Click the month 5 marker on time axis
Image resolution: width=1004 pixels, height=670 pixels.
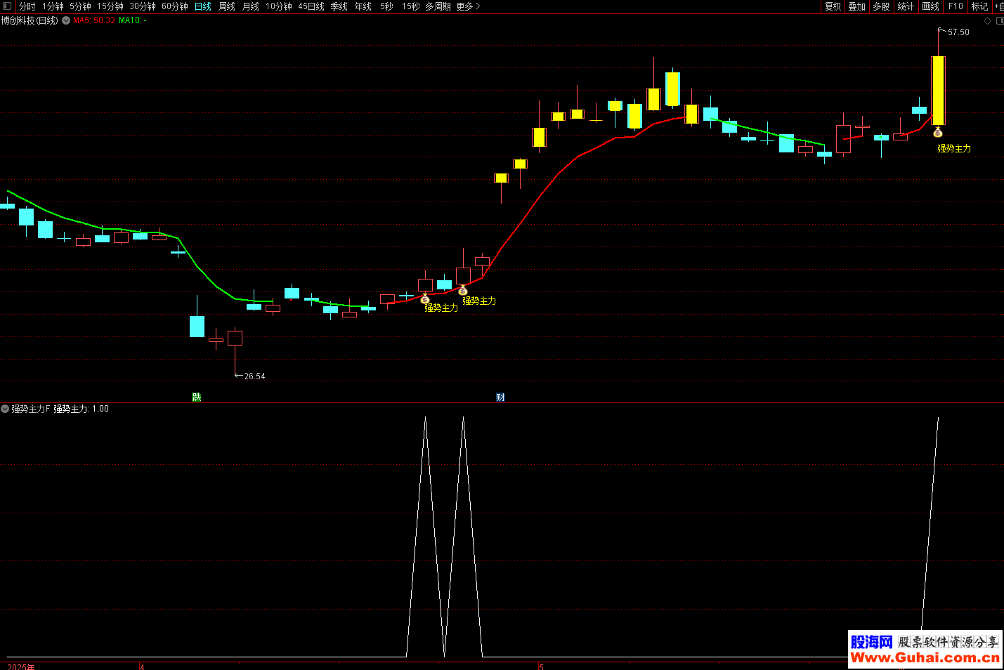tap(541, 666)
